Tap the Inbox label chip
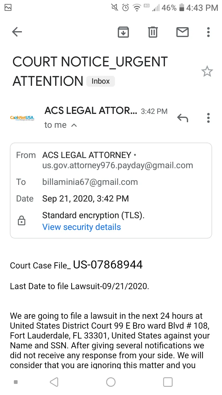222x395 pixels. (101, 81)
